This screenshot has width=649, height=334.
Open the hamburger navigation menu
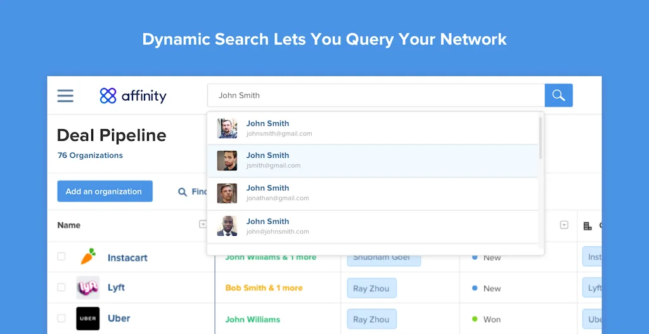coord(65,96)
